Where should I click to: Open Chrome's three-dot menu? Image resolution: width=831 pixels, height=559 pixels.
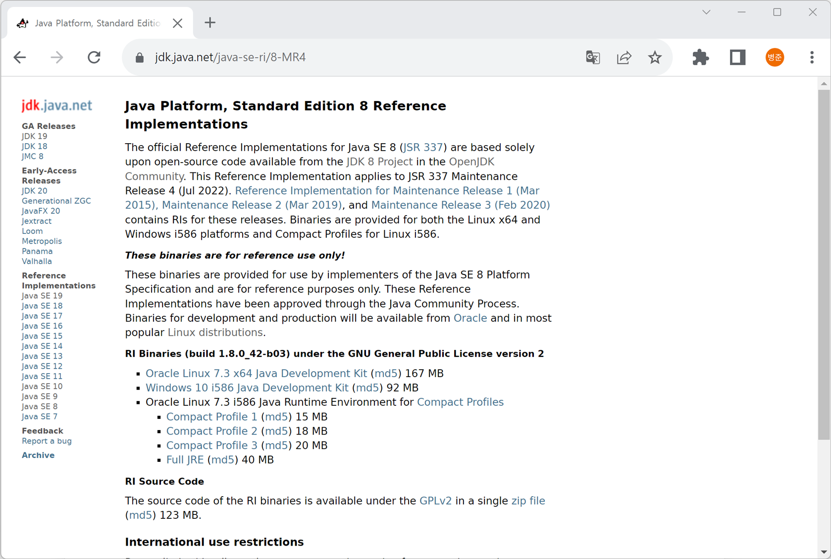click(x=812, y=57)
